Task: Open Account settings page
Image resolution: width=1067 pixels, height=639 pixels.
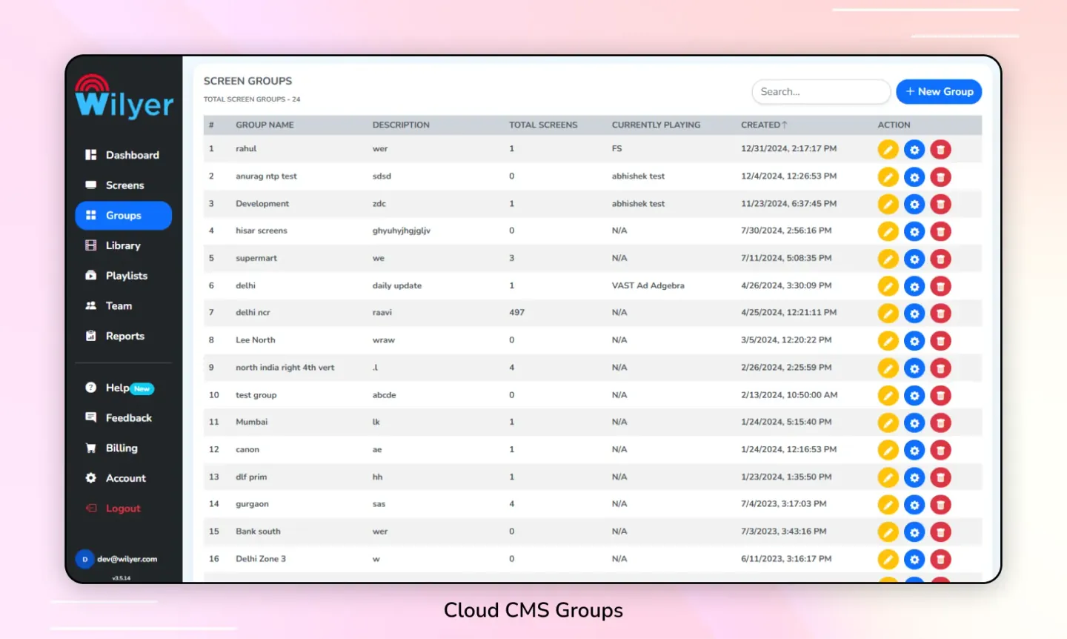Action: click(x=123, y=478)
